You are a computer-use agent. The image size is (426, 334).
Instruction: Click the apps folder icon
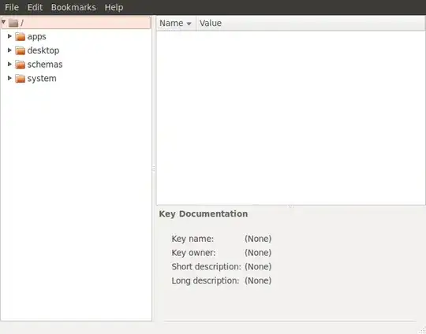(x=20, y=36)
